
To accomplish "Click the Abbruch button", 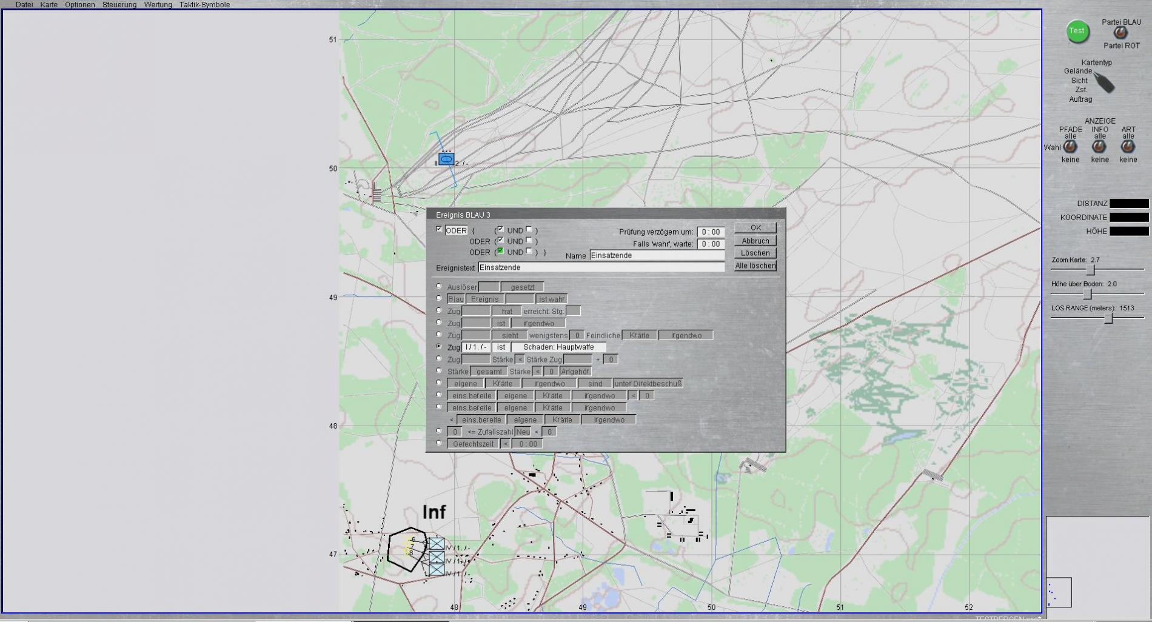I will point(755,241).
